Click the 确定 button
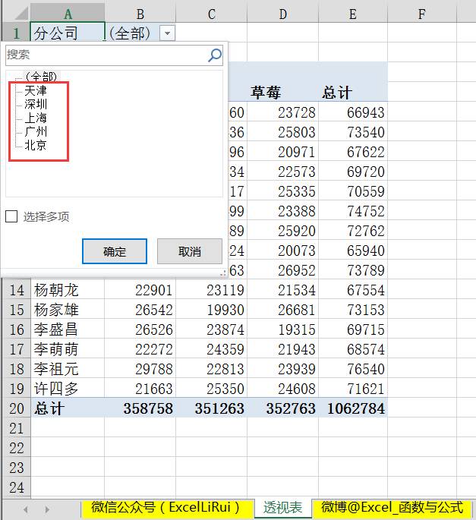The height and width of the screenshot is (520, 476). [x=115, y=251]
